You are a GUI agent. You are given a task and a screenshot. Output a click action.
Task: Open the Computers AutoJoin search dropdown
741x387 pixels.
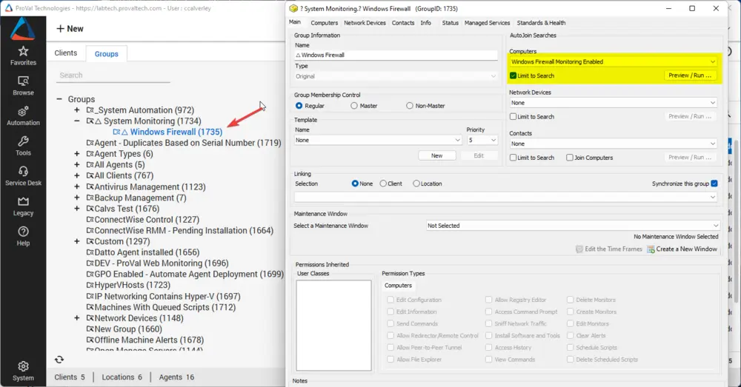[613, 62]
